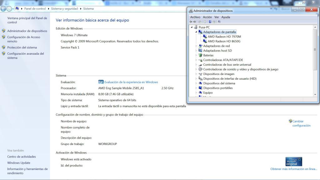
Task: Click Sistema y seguridad in breadcrumb
Action: (x=64, y=8)
